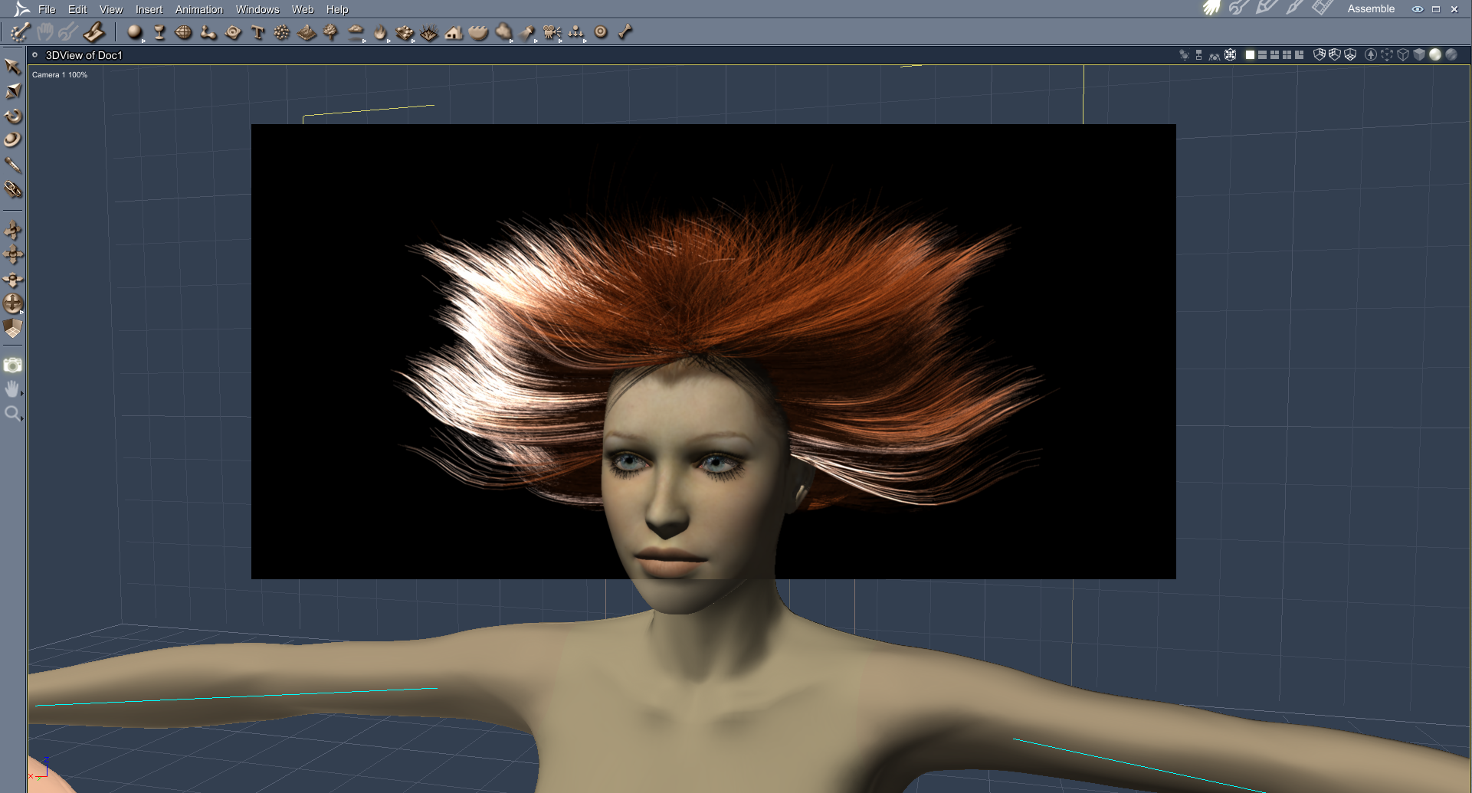
Task: Switch to the Assemble room hand button
Action: (x=1211, y=8)
